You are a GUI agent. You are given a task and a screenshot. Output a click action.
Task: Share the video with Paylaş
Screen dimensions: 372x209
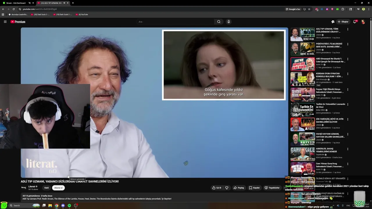click(239, 188)
